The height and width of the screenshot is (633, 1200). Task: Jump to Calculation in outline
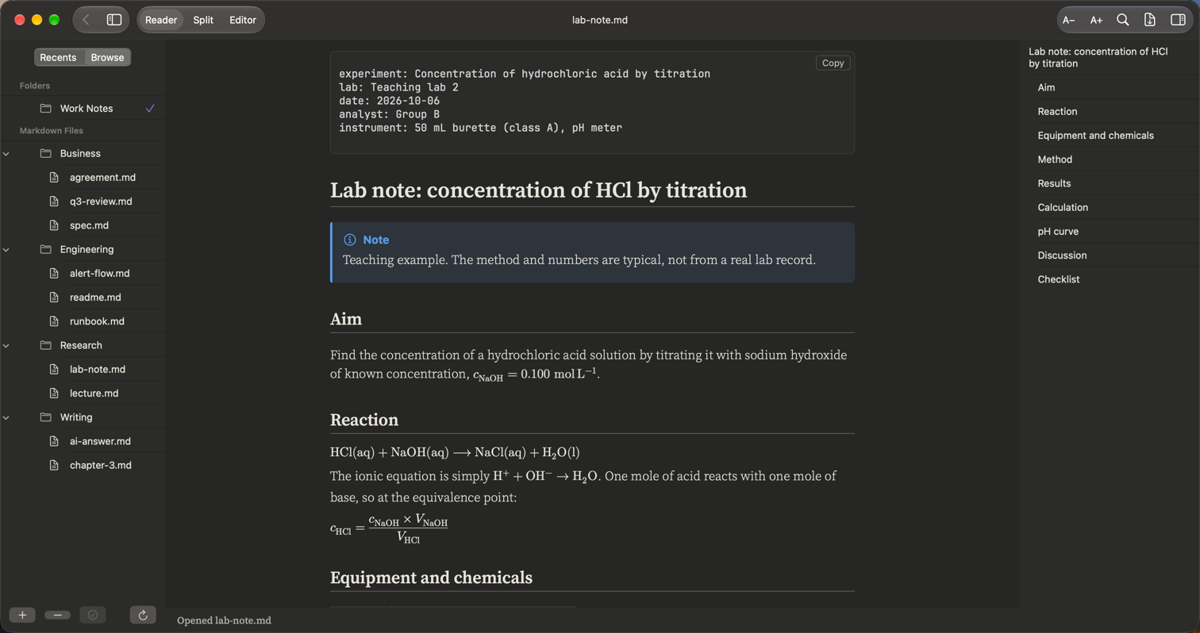(1063, 207)
